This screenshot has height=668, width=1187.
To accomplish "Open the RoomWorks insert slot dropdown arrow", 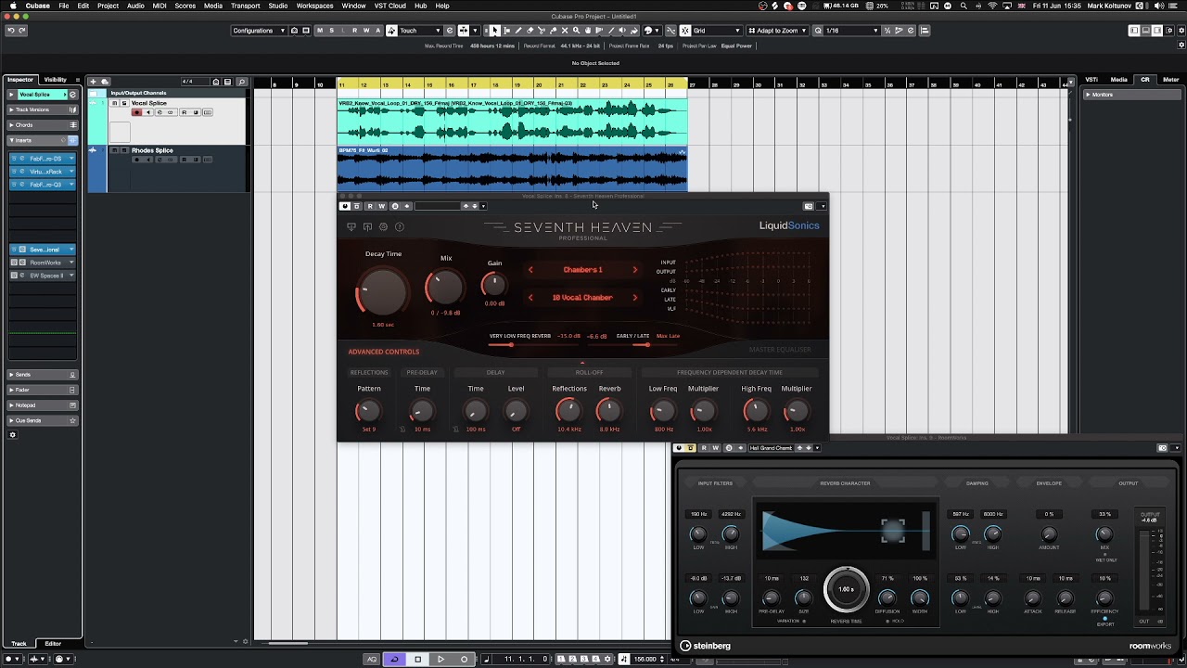I will click(71, 263).
